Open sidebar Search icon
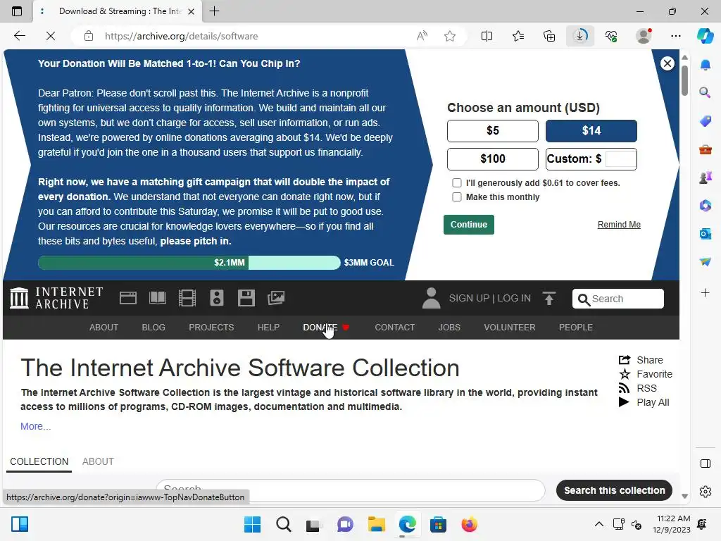 tap(705, 92)
